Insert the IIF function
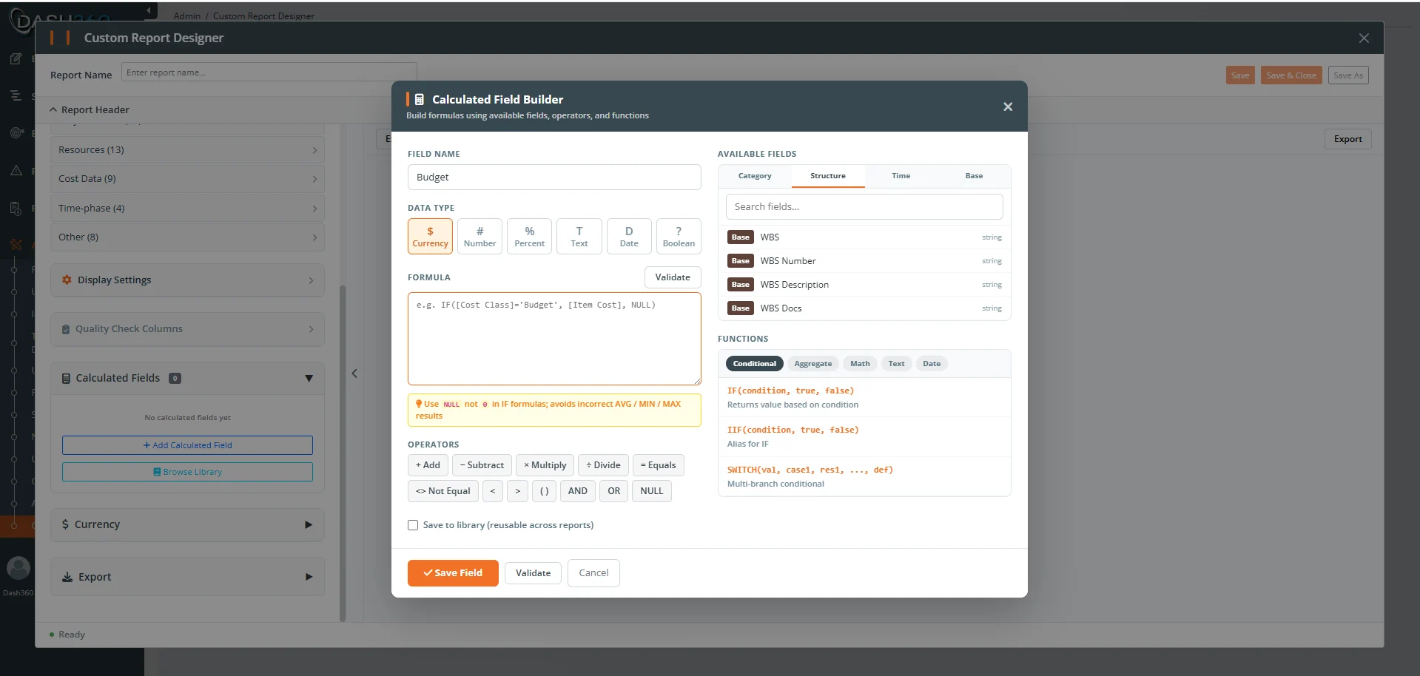 pos(864,436)
